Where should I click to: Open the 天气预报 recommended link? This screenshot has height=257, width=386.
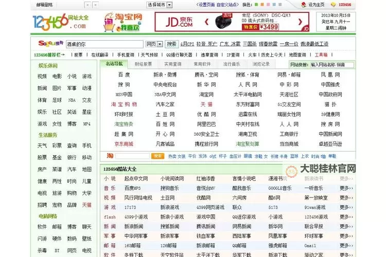(x=149, y=55)
